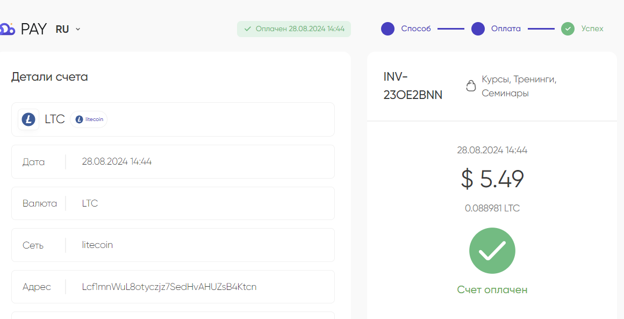The image size is (624, 319).
Task: Click the checkmark icon in paid badge
Action: click(248, 29)
